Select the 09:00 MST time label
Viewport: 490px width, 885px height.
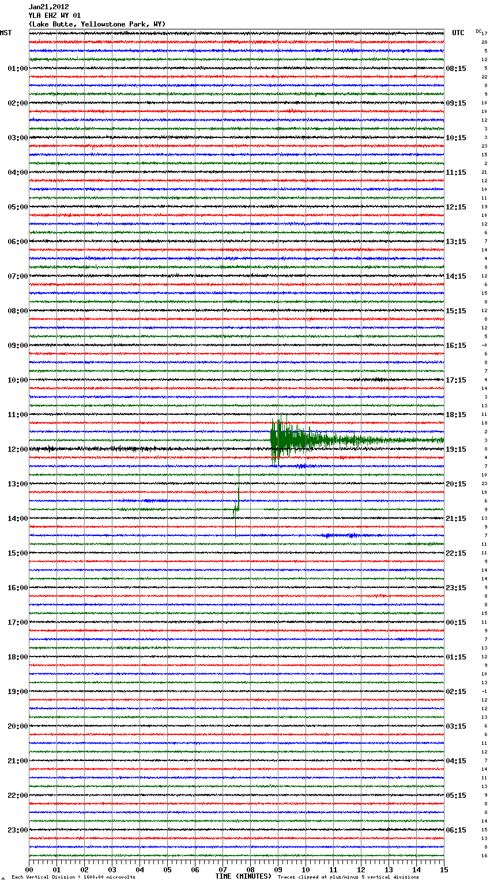[18, 346]
